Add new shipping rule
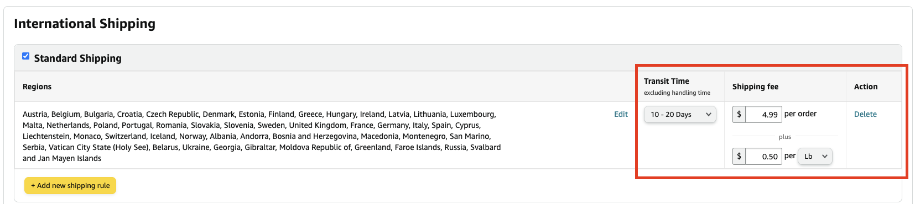The height and width of the screenshot is (204, 915). (70, 185)
